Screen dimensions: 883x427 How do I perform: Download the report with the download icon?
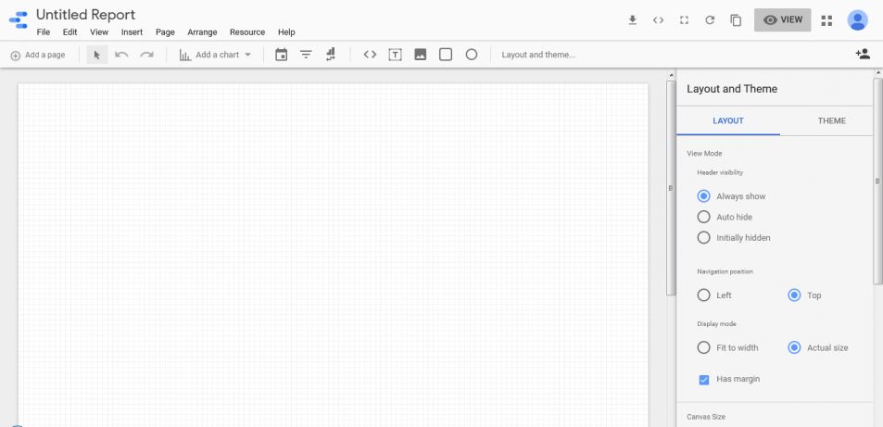[x=633, y=20]
